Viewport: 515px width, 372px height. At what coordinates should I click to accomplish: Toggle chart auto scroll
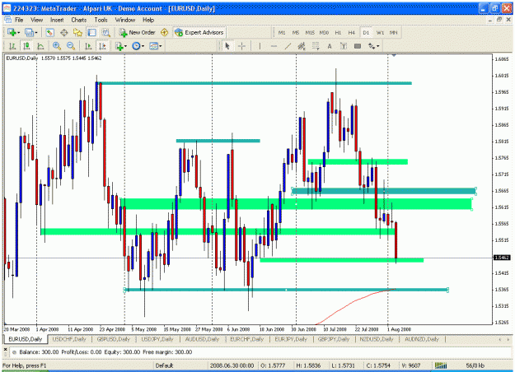[88, 46]
